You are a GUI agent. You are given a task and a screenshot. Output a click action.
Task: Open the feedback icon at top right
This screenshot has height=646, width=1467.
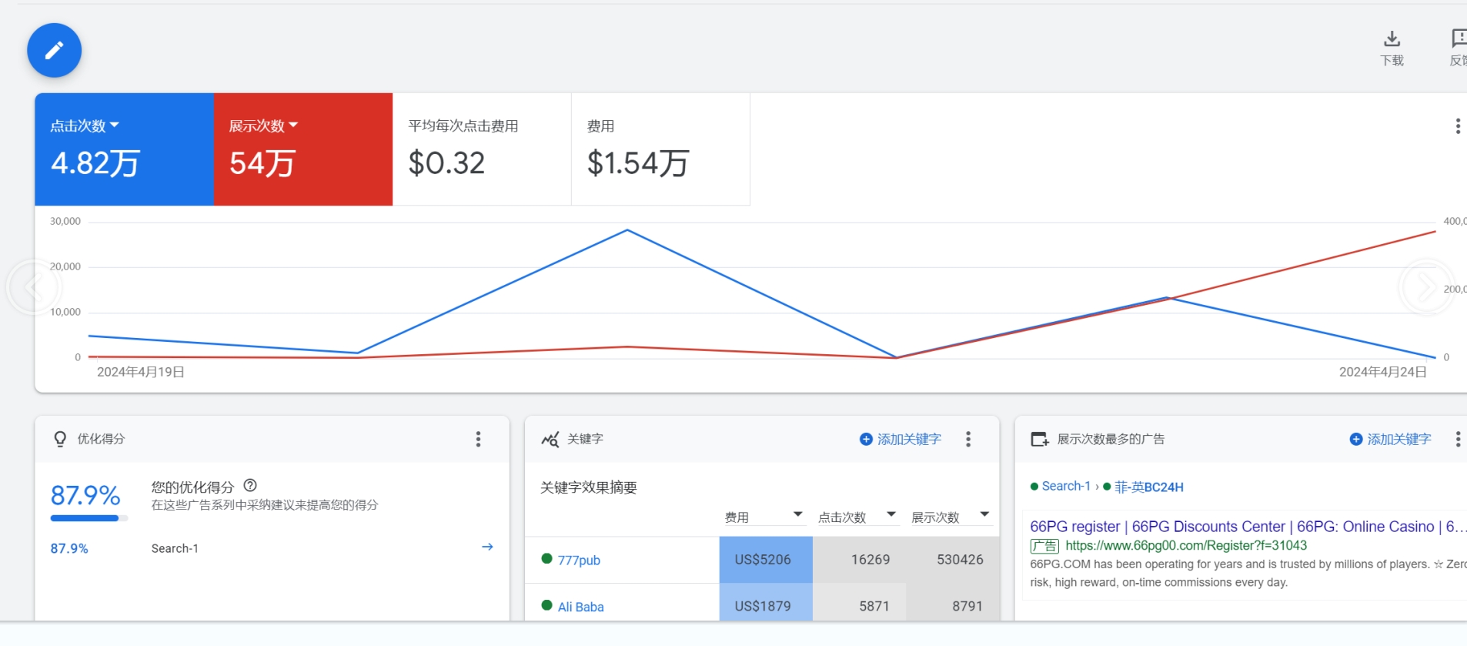1459,38
